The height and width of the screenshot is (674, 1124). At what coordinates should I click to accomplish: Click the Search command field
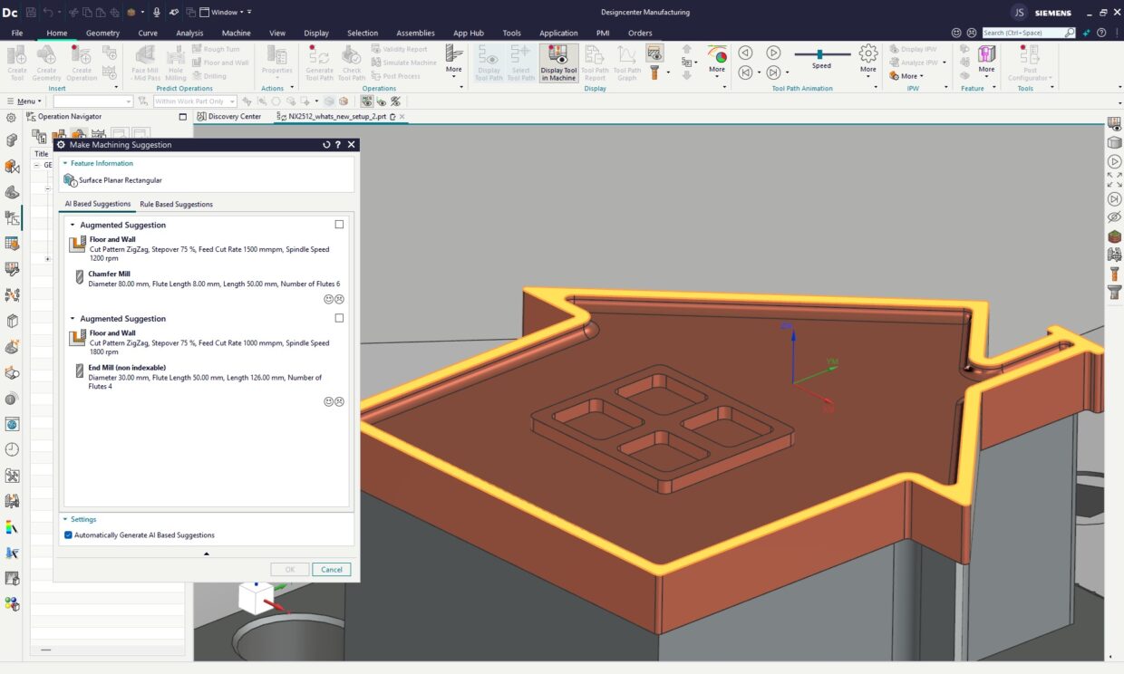pyautogui.click(x=1022, y=33)
